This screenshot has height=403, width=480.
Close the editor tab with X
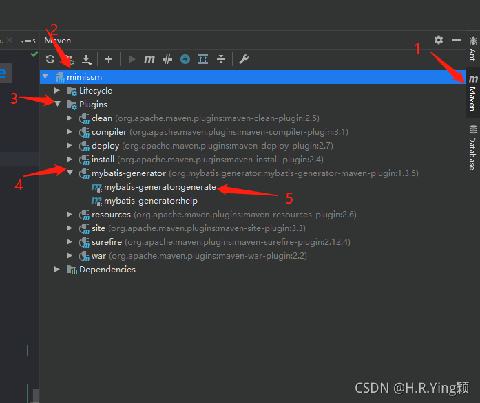pos(10,40)
